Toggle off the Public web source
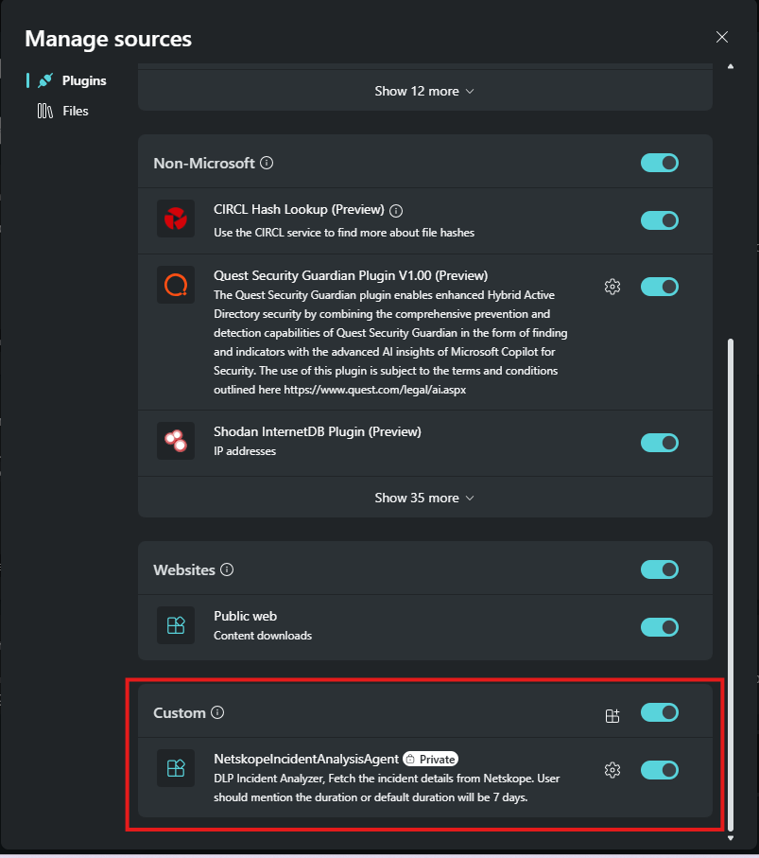 (x=660, y=627)
